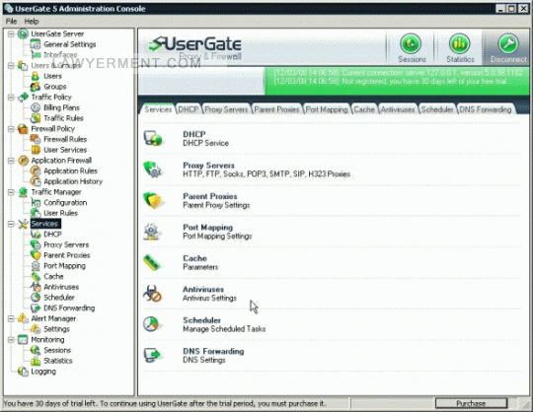Image resolution: width=533 pixels, height=412 pixels.
Task: Click Antiviruses biohazard icon in main panel
Action: point(152,294)
